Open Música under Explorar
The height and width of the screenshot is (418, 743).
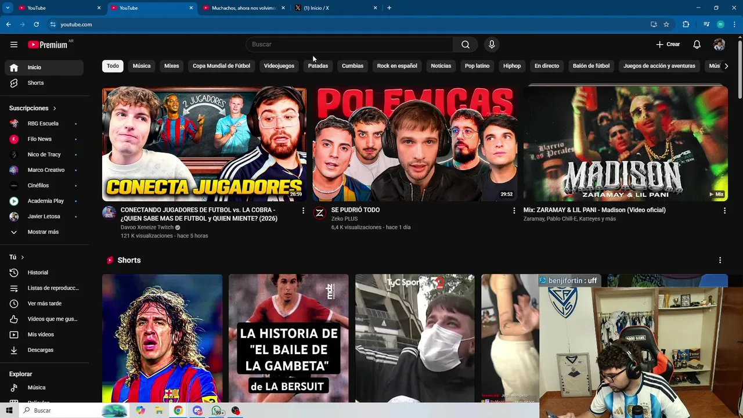[44, 387]
